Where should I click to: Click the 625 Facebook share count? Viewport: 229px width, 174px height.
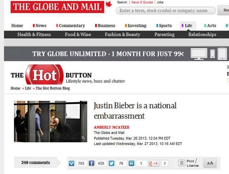point(101,163)
